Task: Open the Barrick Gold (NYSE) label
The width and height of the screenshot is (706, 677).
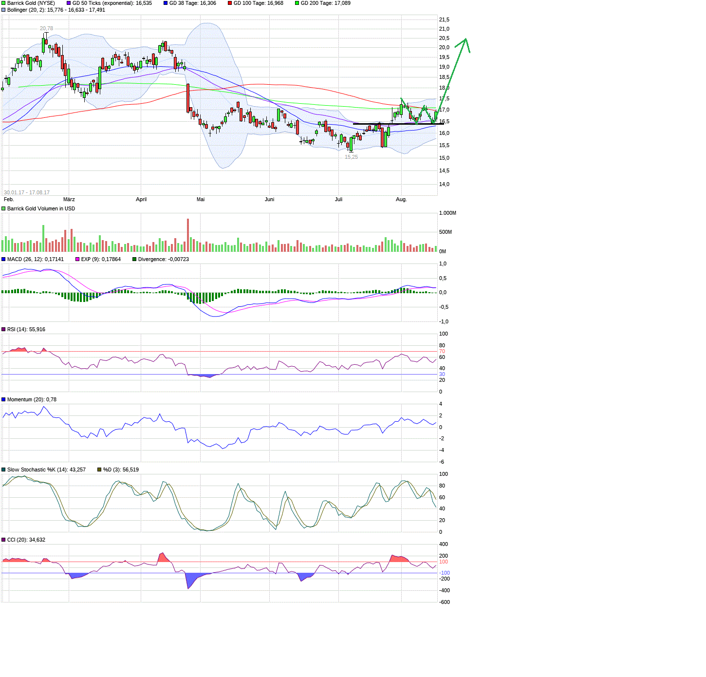Action: click(x=30, y=3)
